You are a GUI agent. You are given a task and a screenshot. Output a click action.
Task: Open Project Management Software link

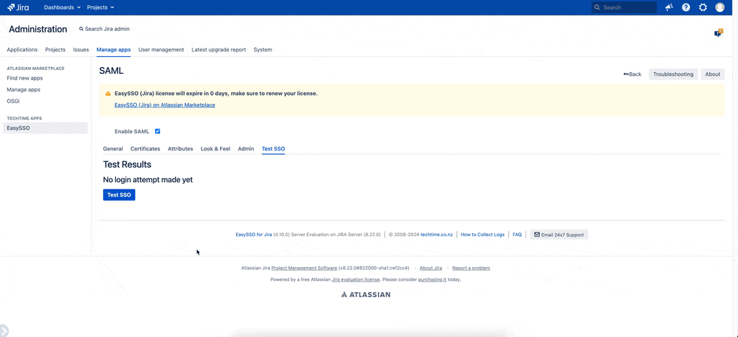304,268
